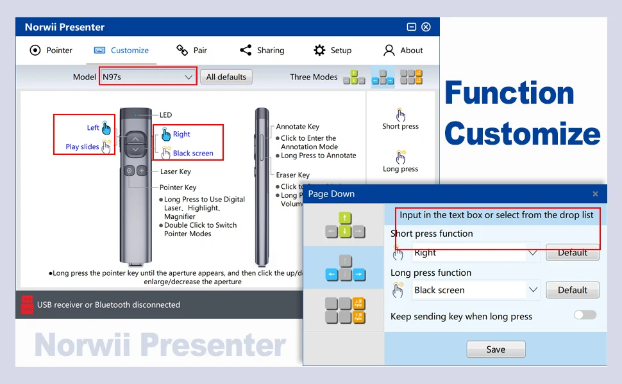Click the hand icon beside Short press function

398,253
